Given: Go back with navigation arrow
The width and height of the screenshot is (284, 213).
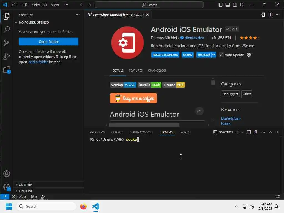Looking at the screenshot, I should point(82,5).
